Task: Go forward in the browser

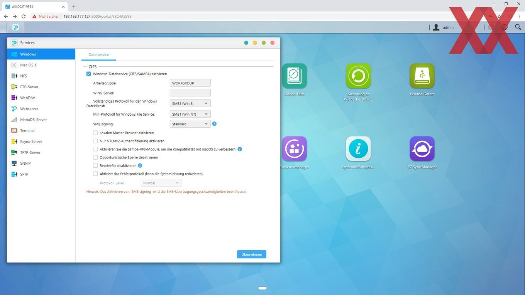Action: coord(15,17)
